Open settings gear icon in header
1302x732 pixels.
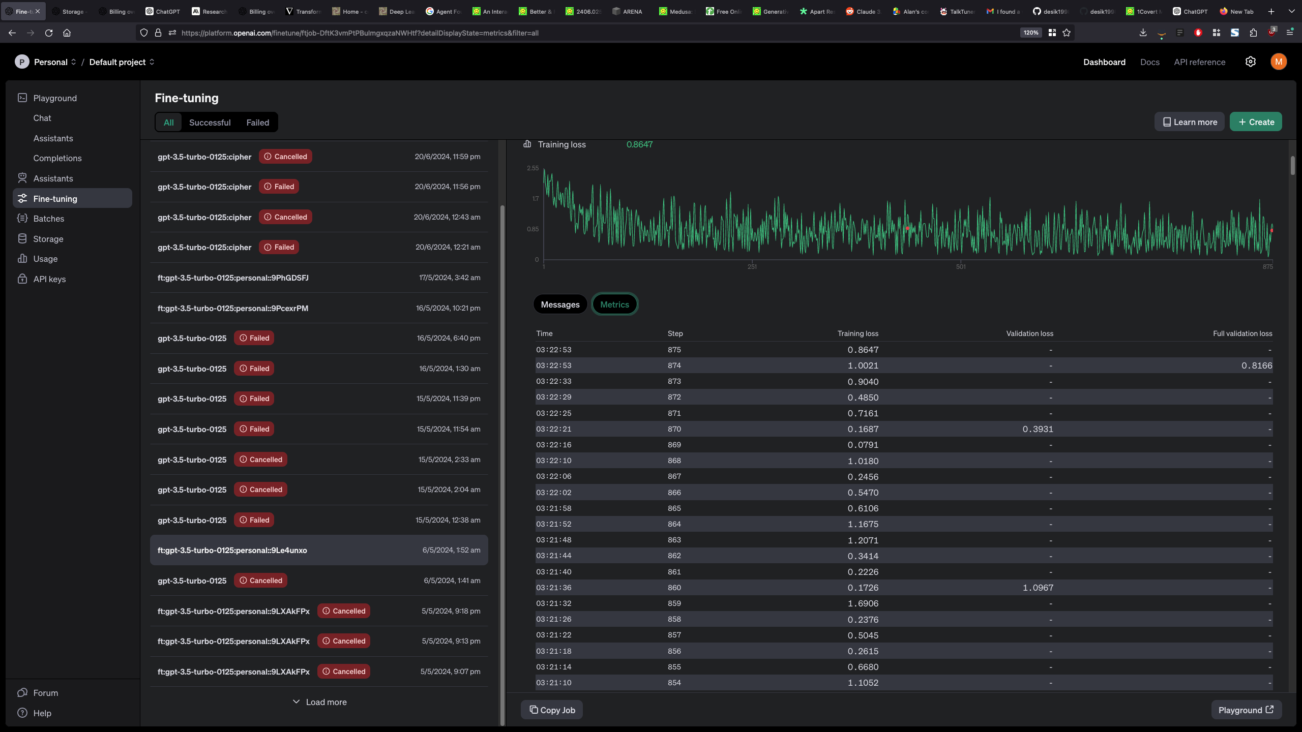pos(1250,62)
